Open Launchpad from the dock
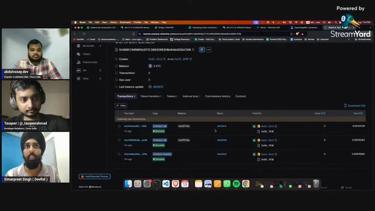The image size is (375, 211). click(x=137, y=184)
